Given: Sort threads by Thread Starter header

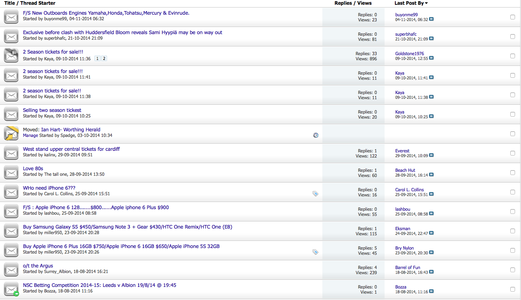Looking at the screenshot, I should [38, 3].
